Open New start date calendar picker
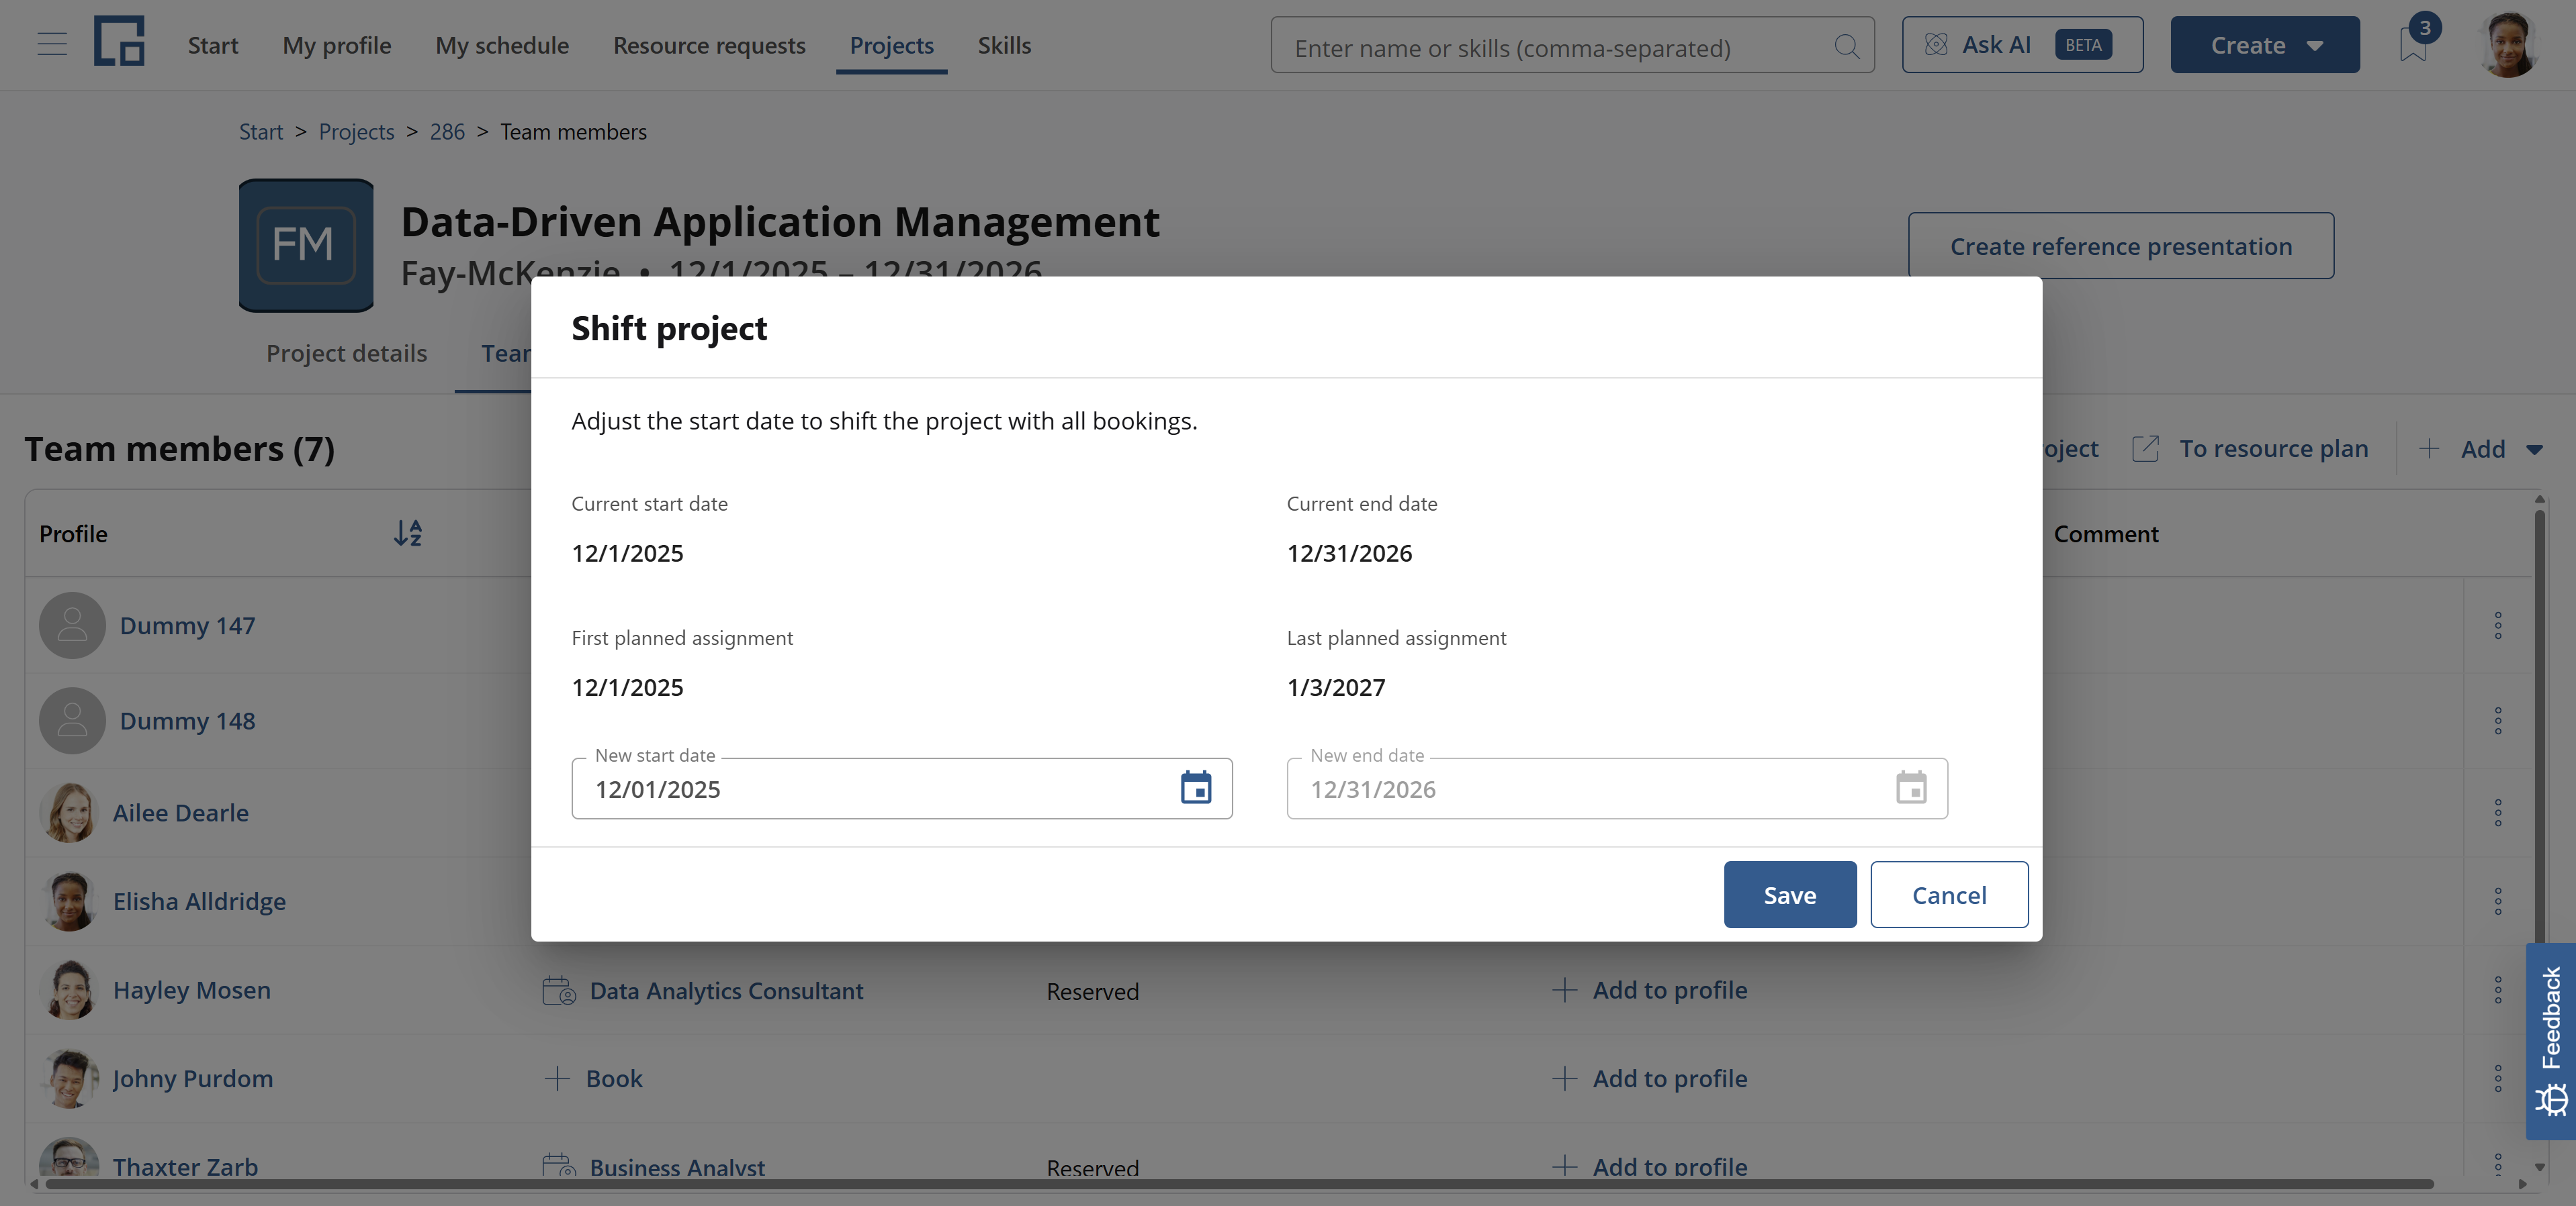 tap(1196, 787)
